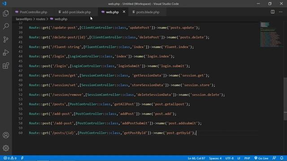
Task: Click the routes breadcrumb folder
Action: (x=40, y=19)
